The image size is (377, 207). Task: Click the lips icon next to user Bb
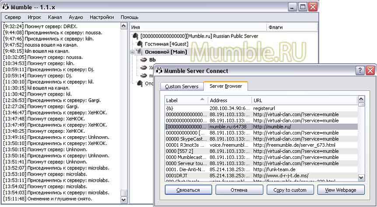coord(144,60)
